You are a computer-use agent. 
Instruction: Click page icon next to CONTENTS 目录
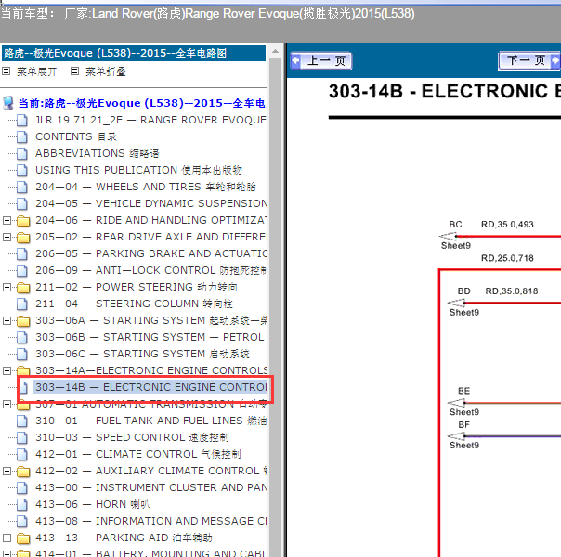(x=22, y=136)
